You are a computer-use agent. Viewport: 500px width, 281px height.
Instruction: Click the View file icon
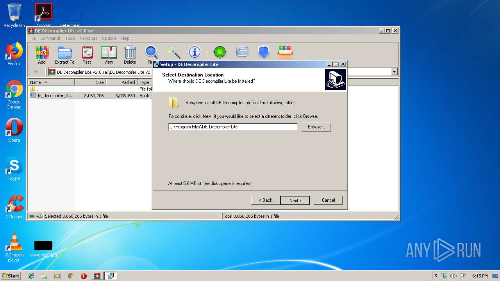[x=109, y=55]
